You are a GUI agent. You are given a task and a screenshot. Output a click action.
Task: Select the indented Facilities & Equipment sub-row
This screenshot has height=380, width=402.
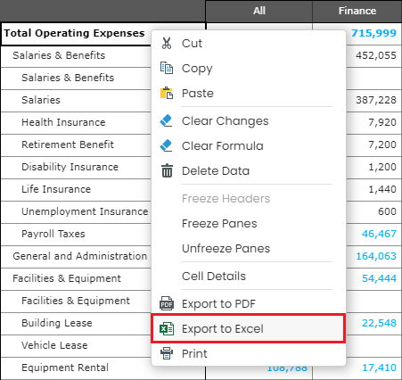(76, 301)
